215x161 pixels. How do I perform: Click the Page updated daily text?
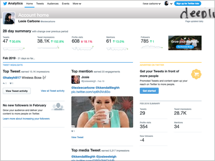point(194,21)
